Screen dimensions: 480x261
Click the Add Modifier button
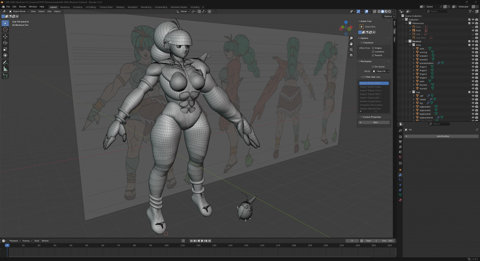442,136
